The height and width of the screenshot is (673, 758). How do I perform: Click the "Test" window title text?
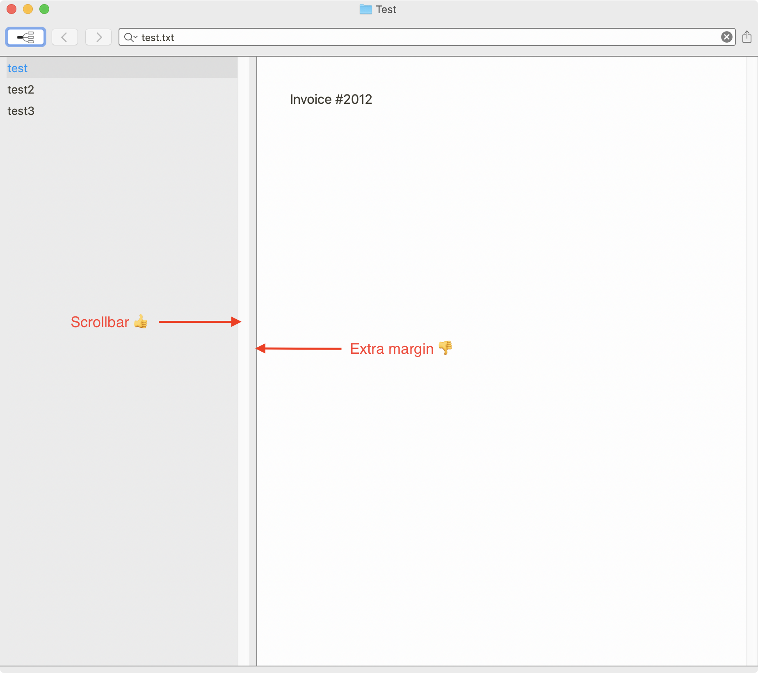(386, 9)
